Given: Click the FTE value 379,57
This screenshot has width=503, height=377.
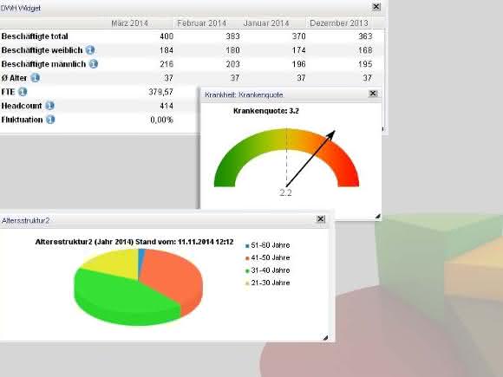Looking at the screenshot, I should [161, 92].
